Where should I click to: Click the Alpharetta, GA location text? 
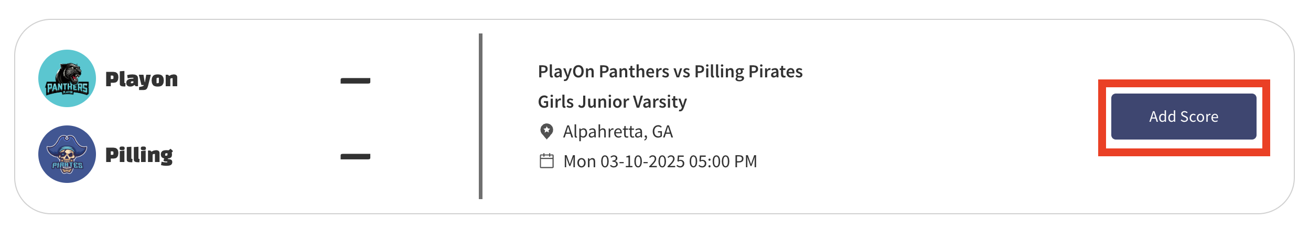coord(618,132)
